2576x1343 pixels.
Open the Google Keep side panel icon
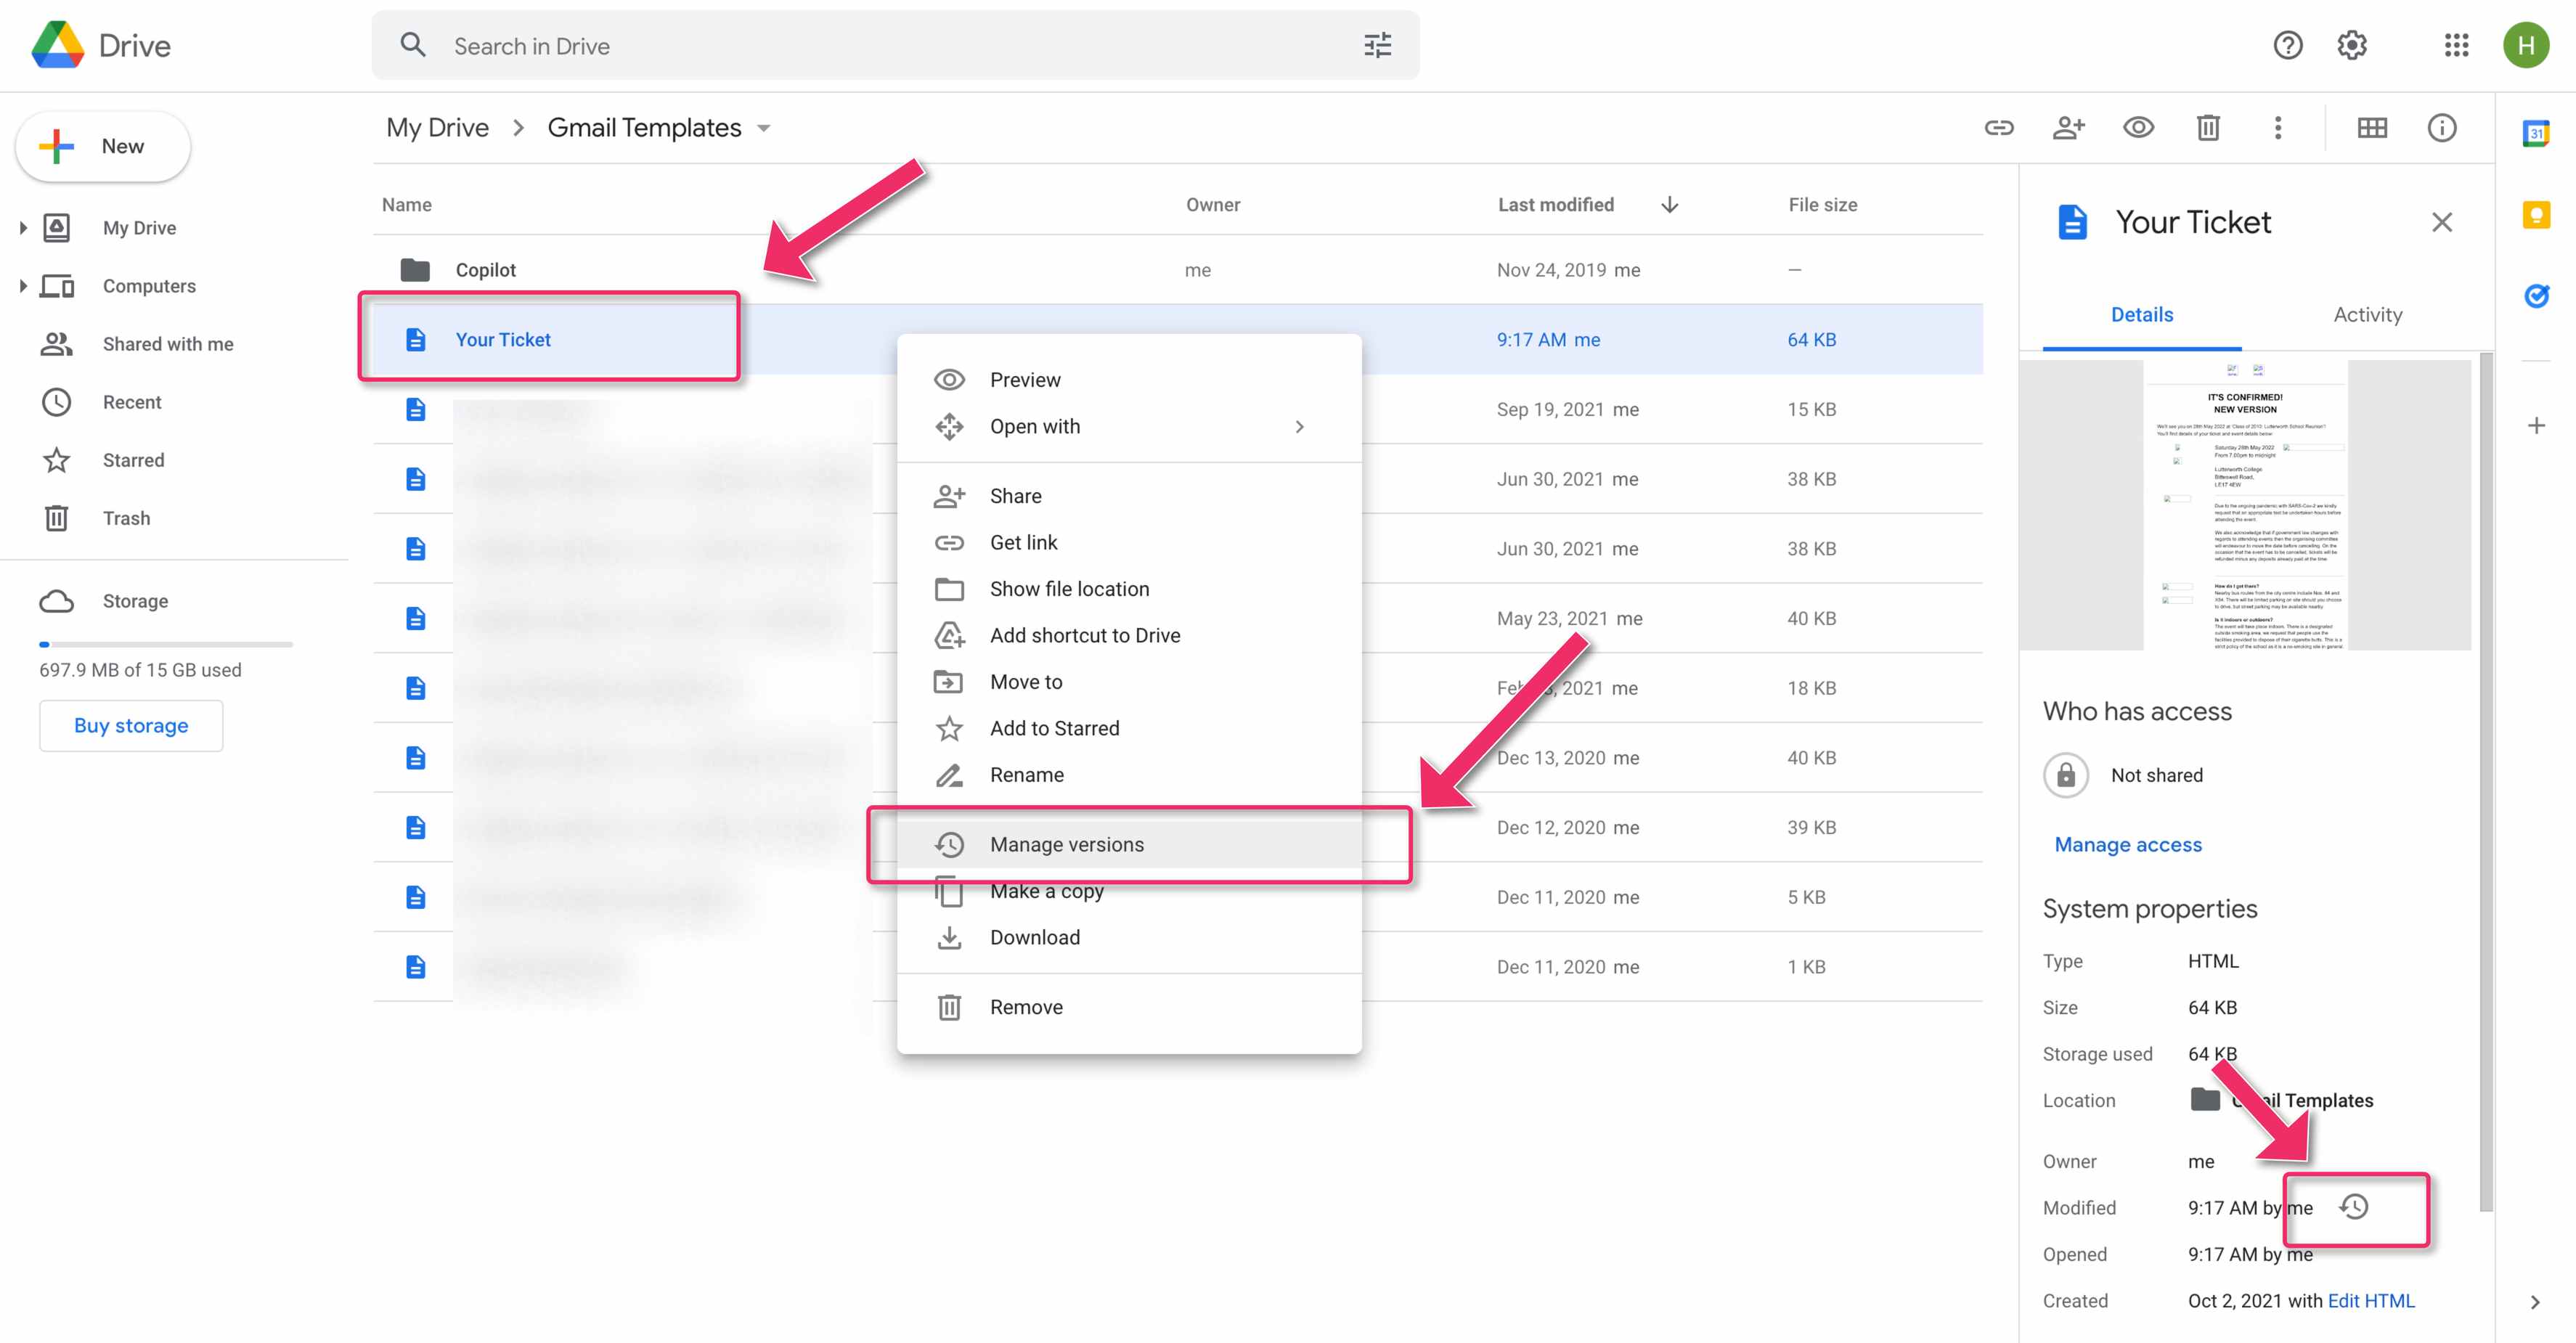[x=2535, y=215]
